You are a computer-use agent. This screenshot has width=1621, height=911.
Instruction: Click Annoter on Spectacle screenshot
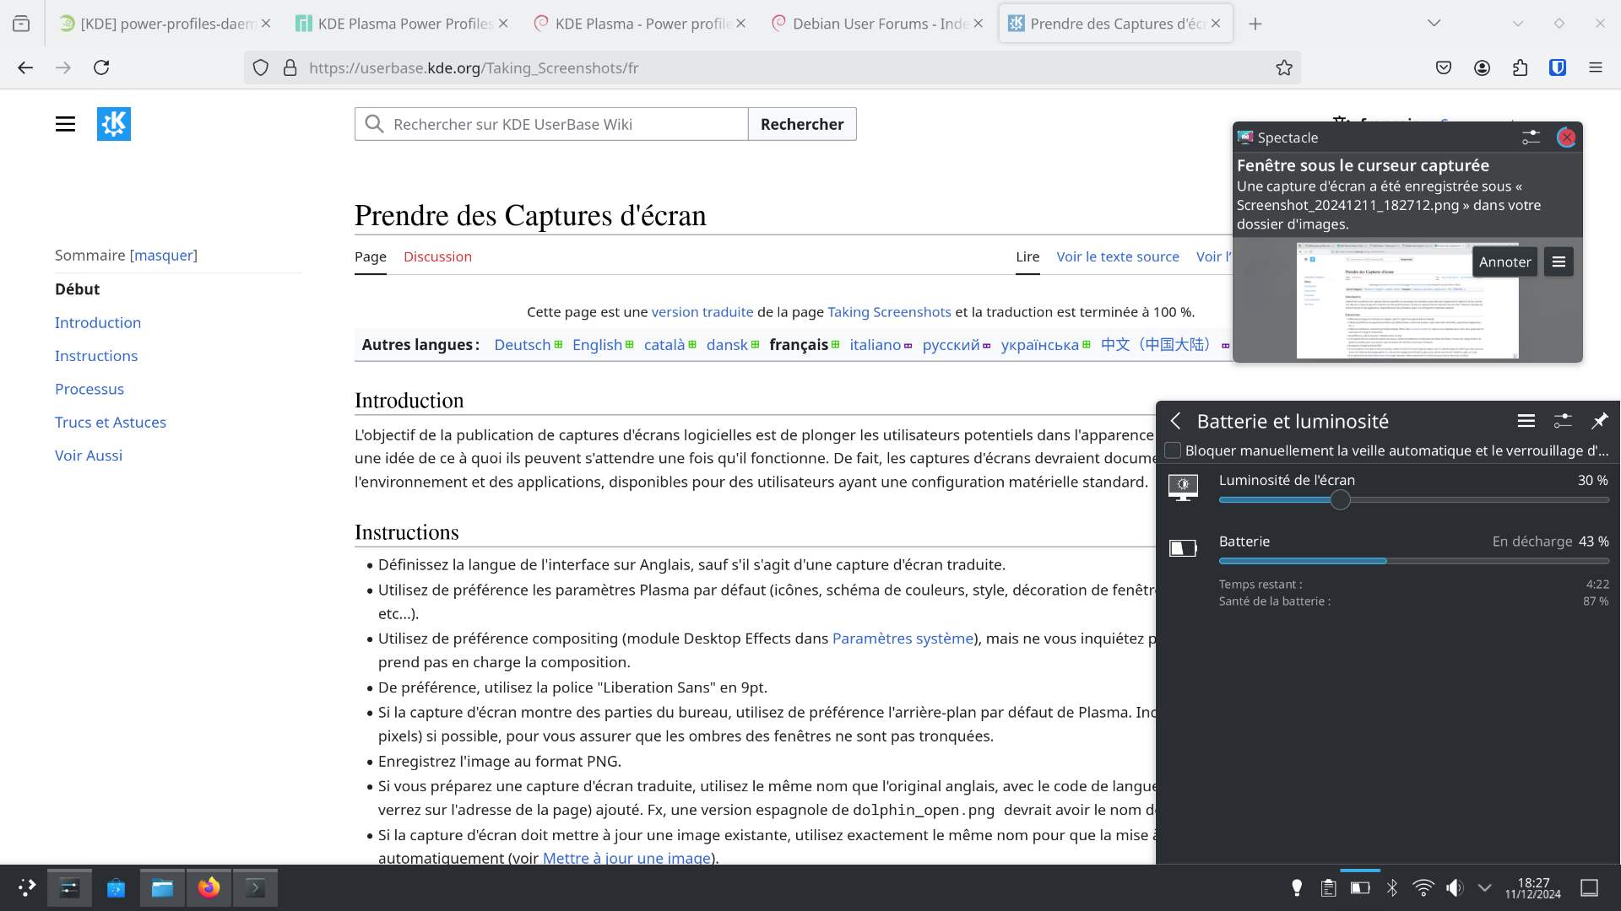pyautogui.click(x=1505, y=262)
